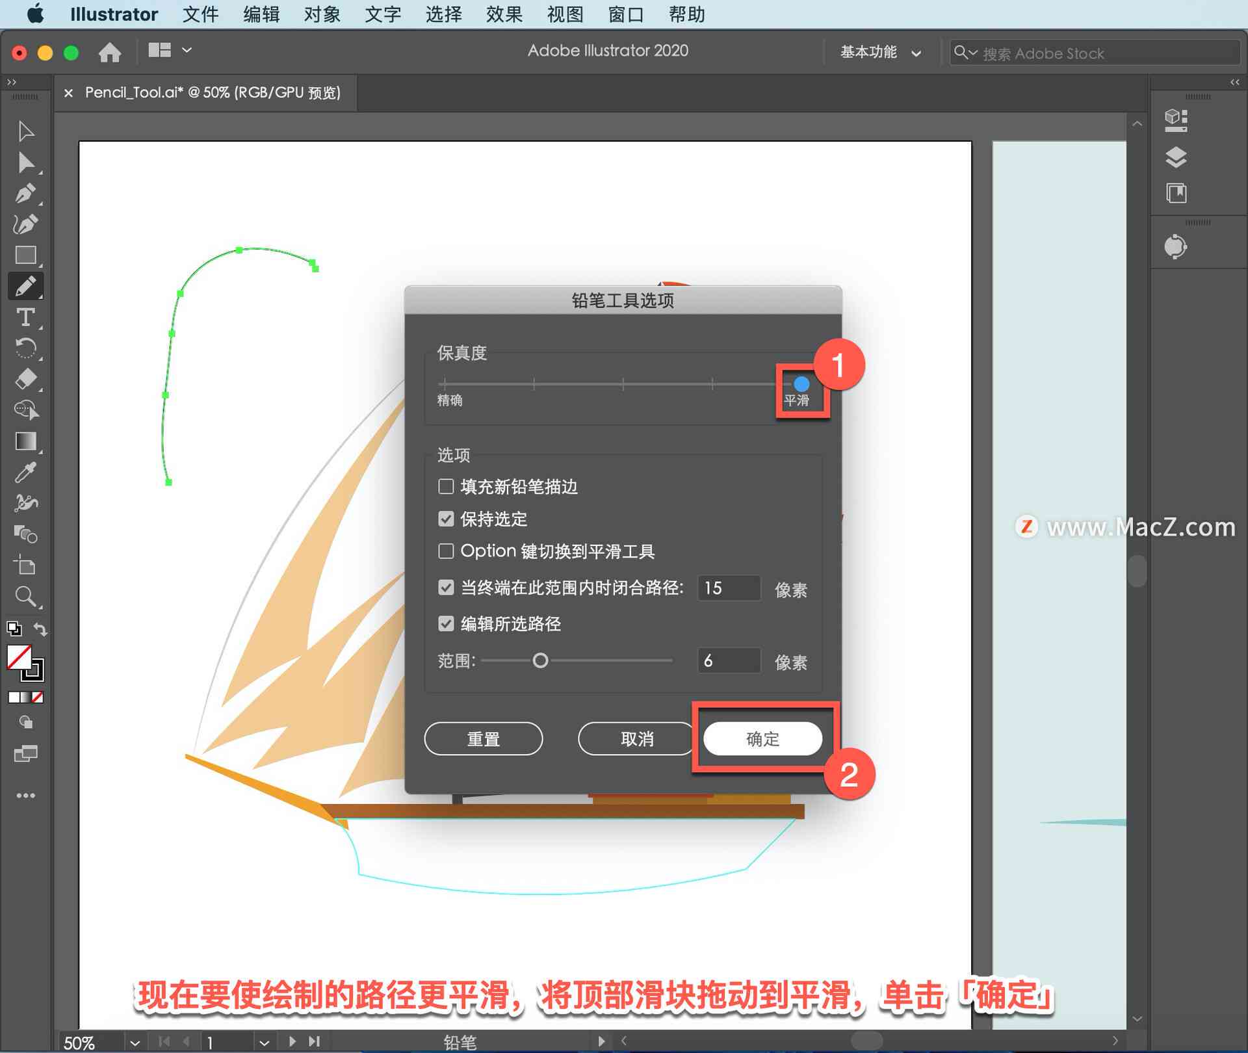
Task: Go to Illustrator home screen
Action: 110,52
